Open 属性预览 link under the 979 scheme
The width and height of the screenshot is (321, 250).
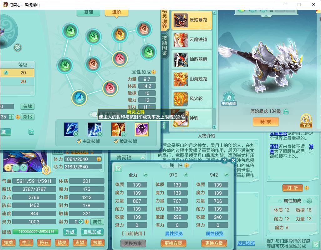(x=174, y=234)
